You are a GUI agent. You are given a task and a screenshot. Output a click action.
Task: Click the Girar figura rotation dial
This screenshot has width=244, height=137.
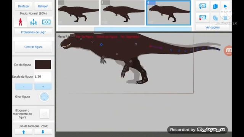[44, 97]
